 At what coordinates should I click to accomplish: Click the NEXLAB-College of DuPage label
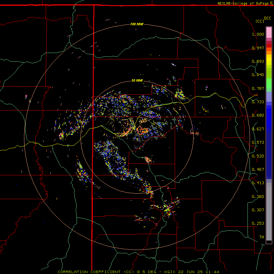point(243,3)
